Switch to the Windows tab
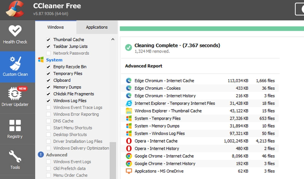 coord(55,27)
